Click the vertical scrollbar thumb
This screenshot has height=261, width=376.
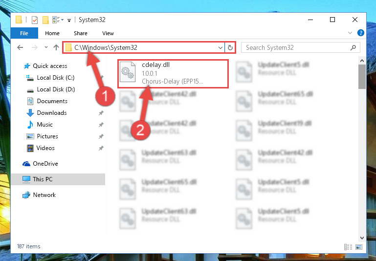tap(362, 77)
